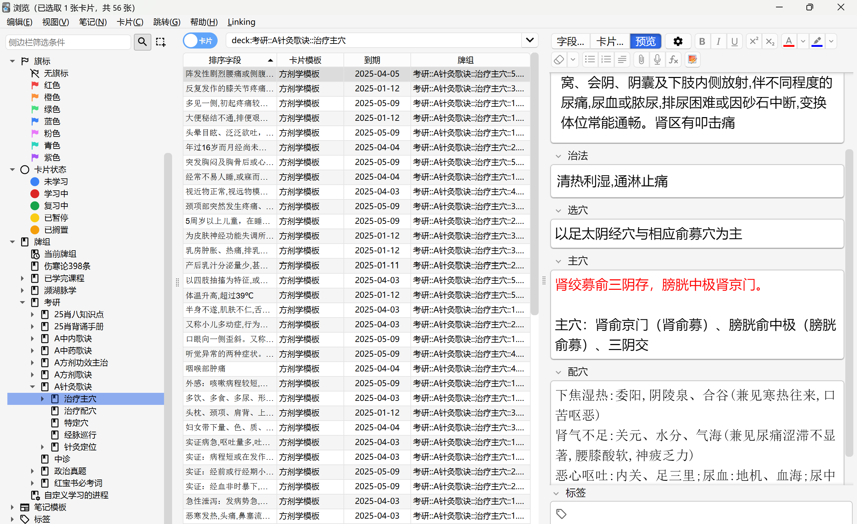The width and height of the screenshot is (857, 524).
Task: Attach a file with paperclip icon
Action: click(641, 60)
